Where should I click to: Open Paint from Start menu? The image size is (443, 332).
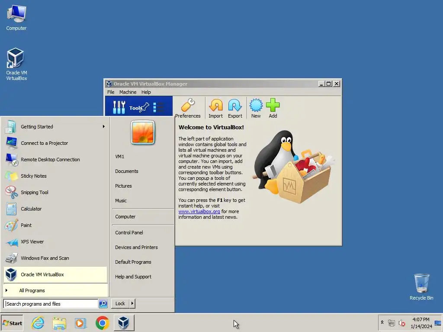pos(55,225)
